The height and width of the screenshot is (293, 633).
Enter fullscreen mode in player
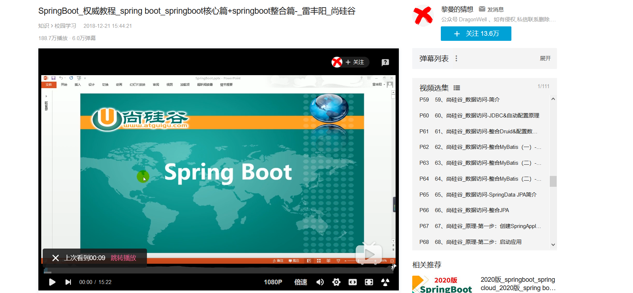click(369, 282)
